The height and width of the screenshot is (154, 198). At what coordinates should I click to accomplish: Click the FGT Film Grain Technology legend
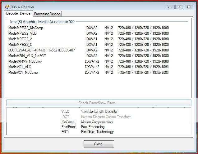[x=88, y=132]
